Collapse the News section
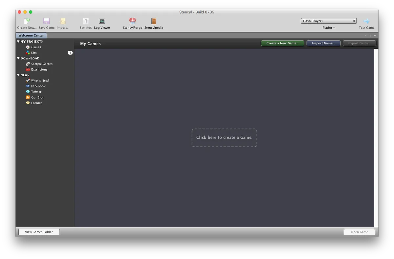 pos(18,75)
